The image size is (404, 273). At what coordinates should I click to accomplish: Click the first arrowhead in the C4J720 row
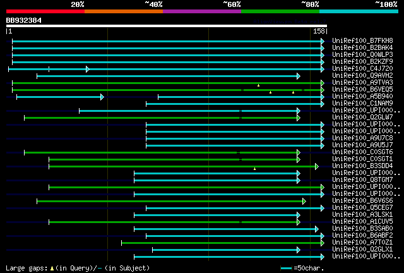(x=88, y=69)
